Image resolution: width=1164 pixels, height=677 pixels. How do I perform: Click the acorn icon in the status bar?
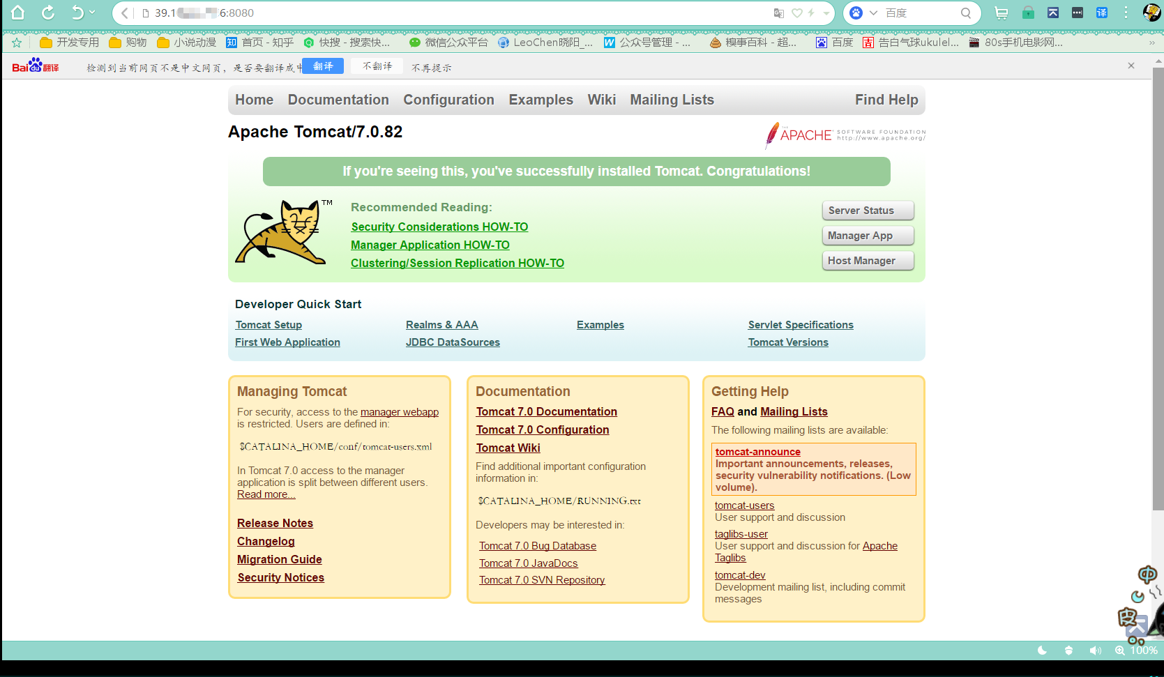tap(1068, 651)
